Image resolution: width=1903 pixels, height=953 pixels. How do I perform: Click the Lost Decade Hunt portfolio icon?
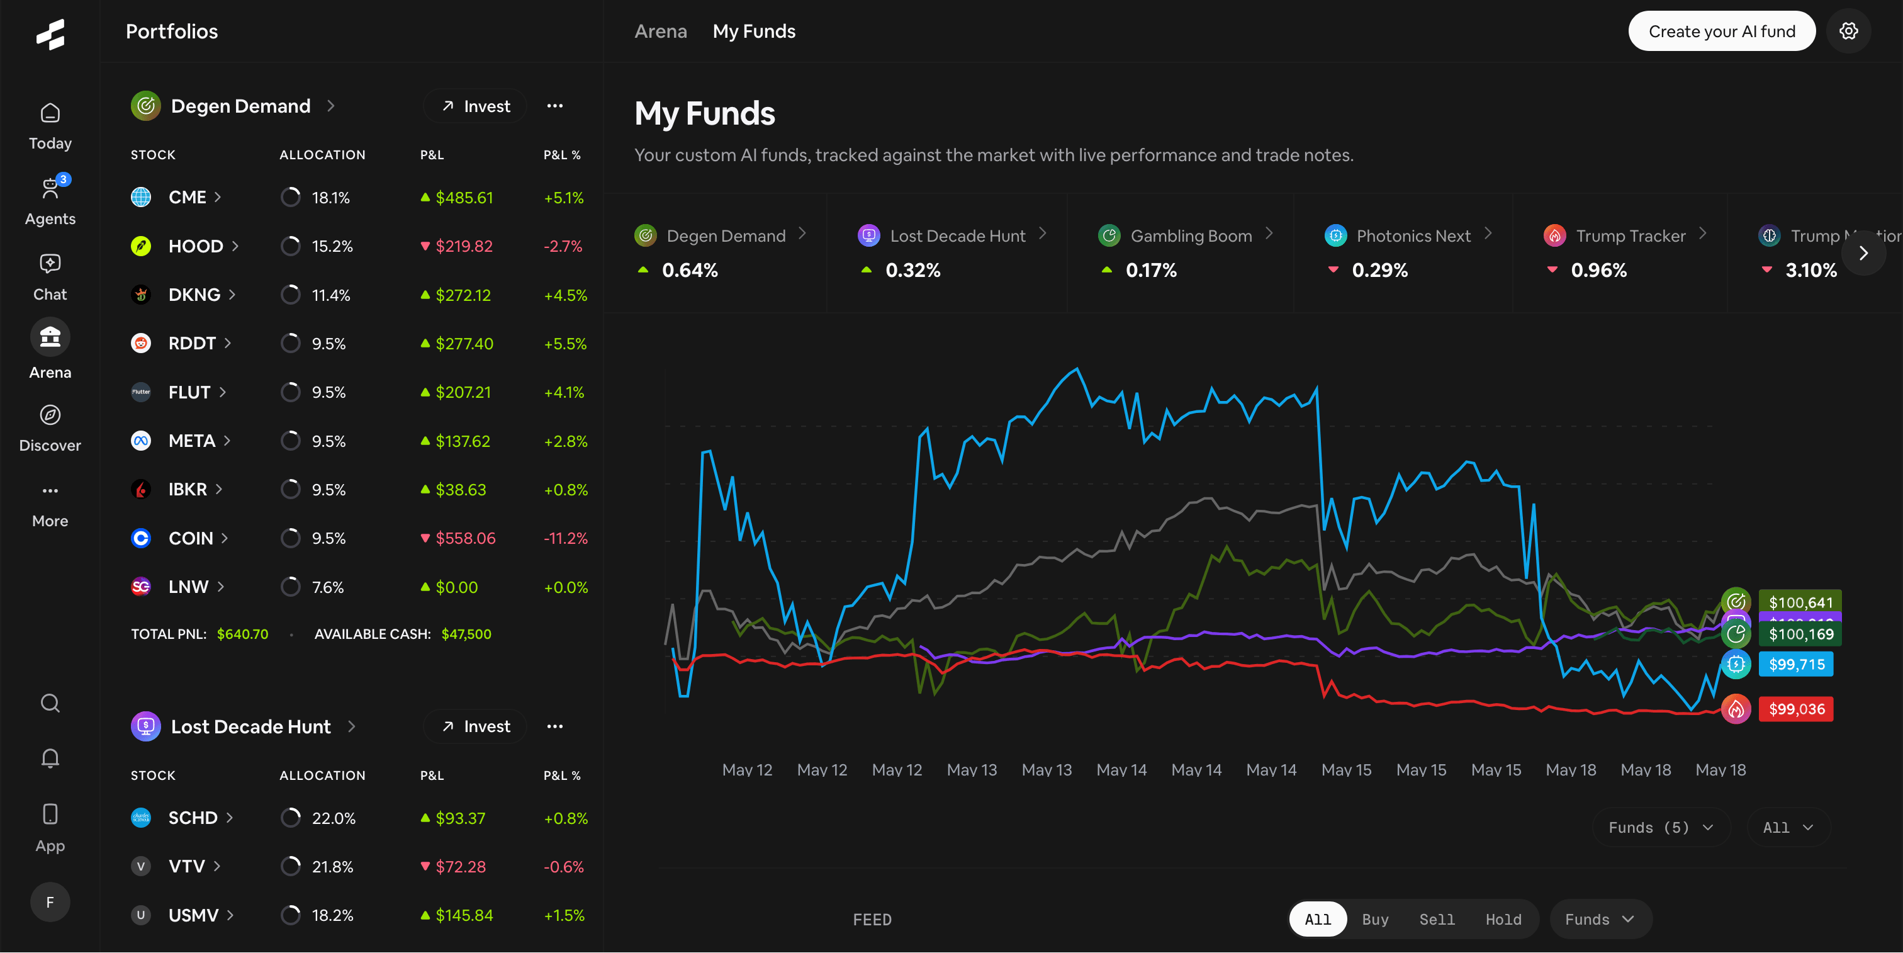click(146, 726)
